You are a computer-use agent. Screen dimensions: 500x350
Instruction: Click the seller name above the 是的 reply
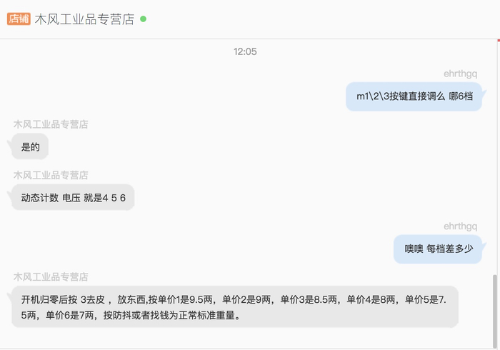pos(51,124)
